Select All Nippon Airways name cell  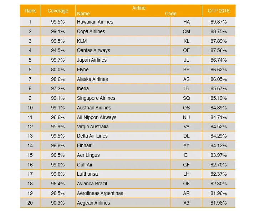[123, 117]
